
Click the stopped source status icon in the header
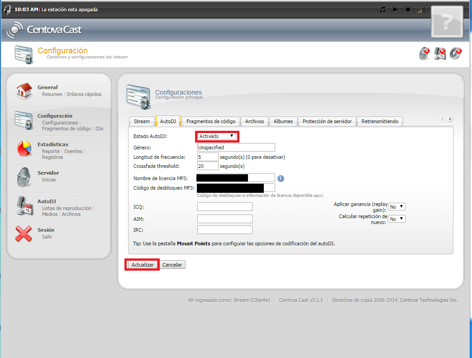[x=455, y=53]
